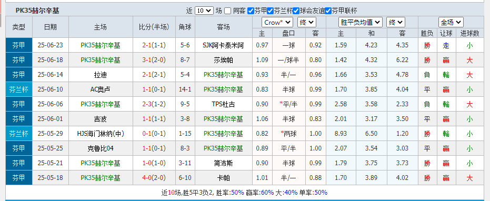Click the draw odds value 6.50
The width and height of the screenshot is (490, 201).
tap(371, 134)
